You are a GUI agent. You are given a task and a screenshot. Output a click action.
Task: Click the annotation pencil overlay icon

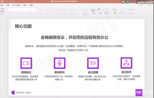coord(123,2)
